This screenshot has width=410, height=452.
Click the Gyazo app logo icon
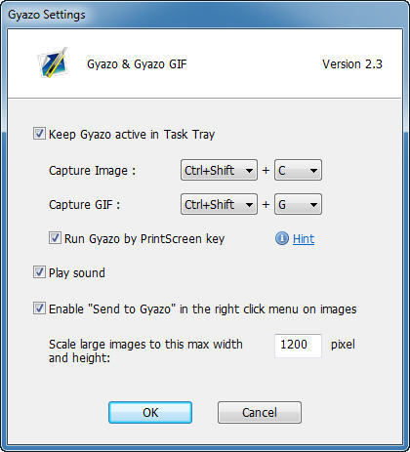click(x=54, y=62)
